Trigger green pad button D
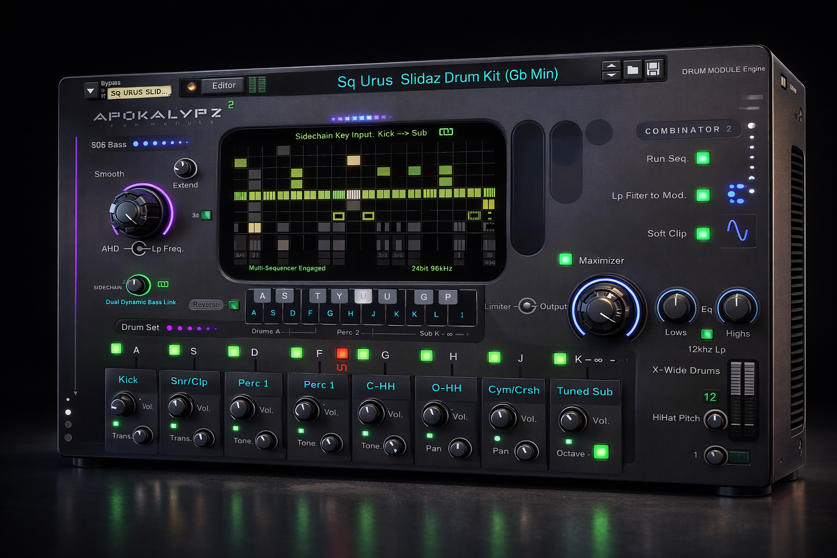Image resolution: width=837 pixels, height=558 pixels. tap(234, 351)
